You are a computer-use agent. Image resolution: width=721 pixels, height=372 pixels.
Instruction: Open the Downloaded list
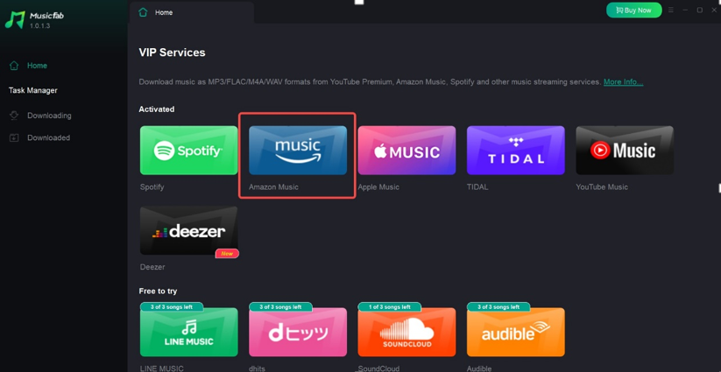(x=48, y=137)
